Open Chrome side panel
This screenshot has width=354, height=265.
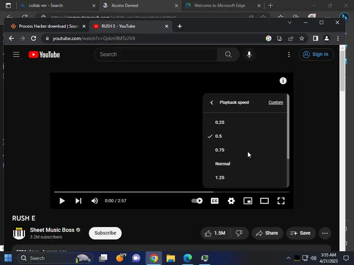[x=316, y=38]
